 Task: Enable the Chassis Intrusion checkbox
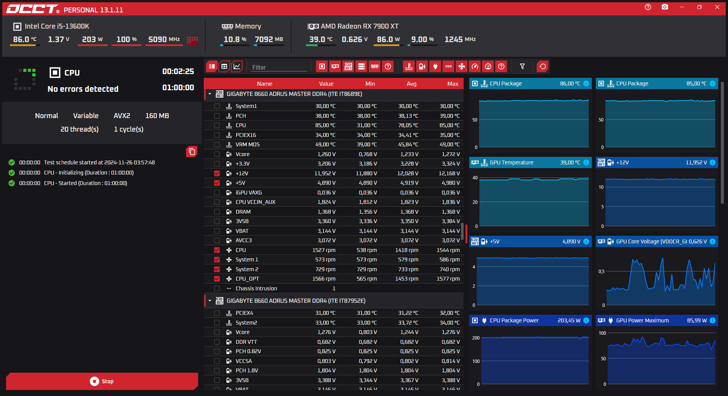(x=217, y=288)
